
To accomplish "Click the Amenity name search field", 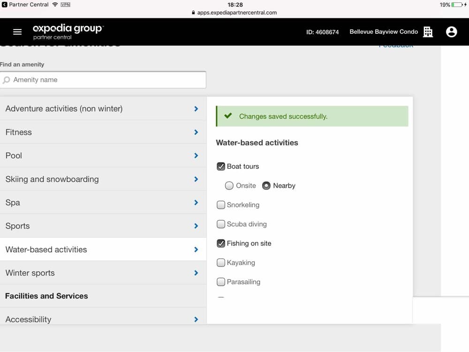I will pos(103,80).
